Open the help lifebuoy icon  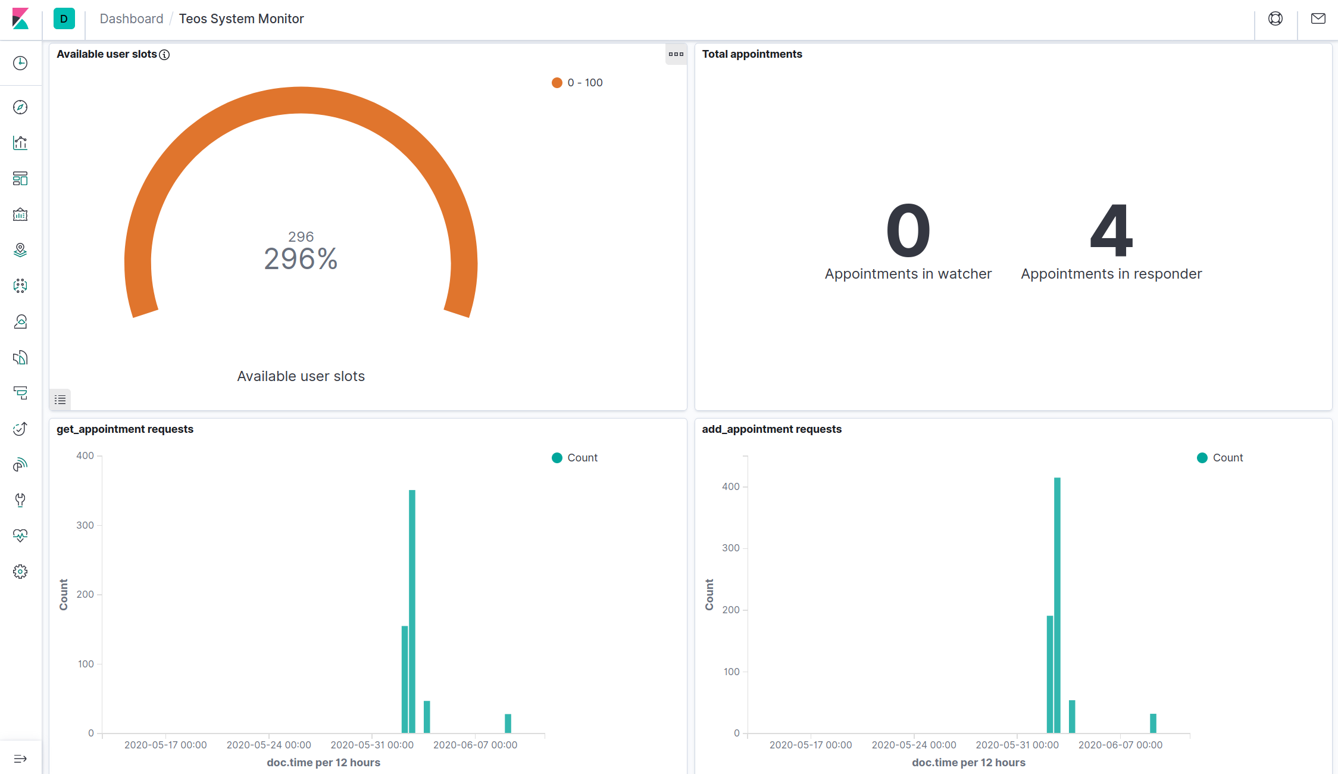point(1276,18)
